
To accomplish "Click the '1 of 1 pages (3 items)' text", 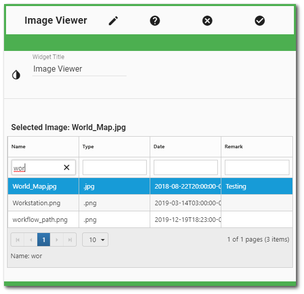I will click(258, 240).
